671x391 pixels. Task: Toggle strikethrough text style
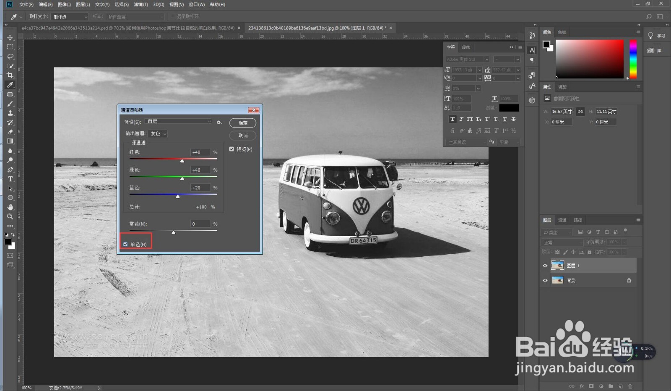coord(513,119)
